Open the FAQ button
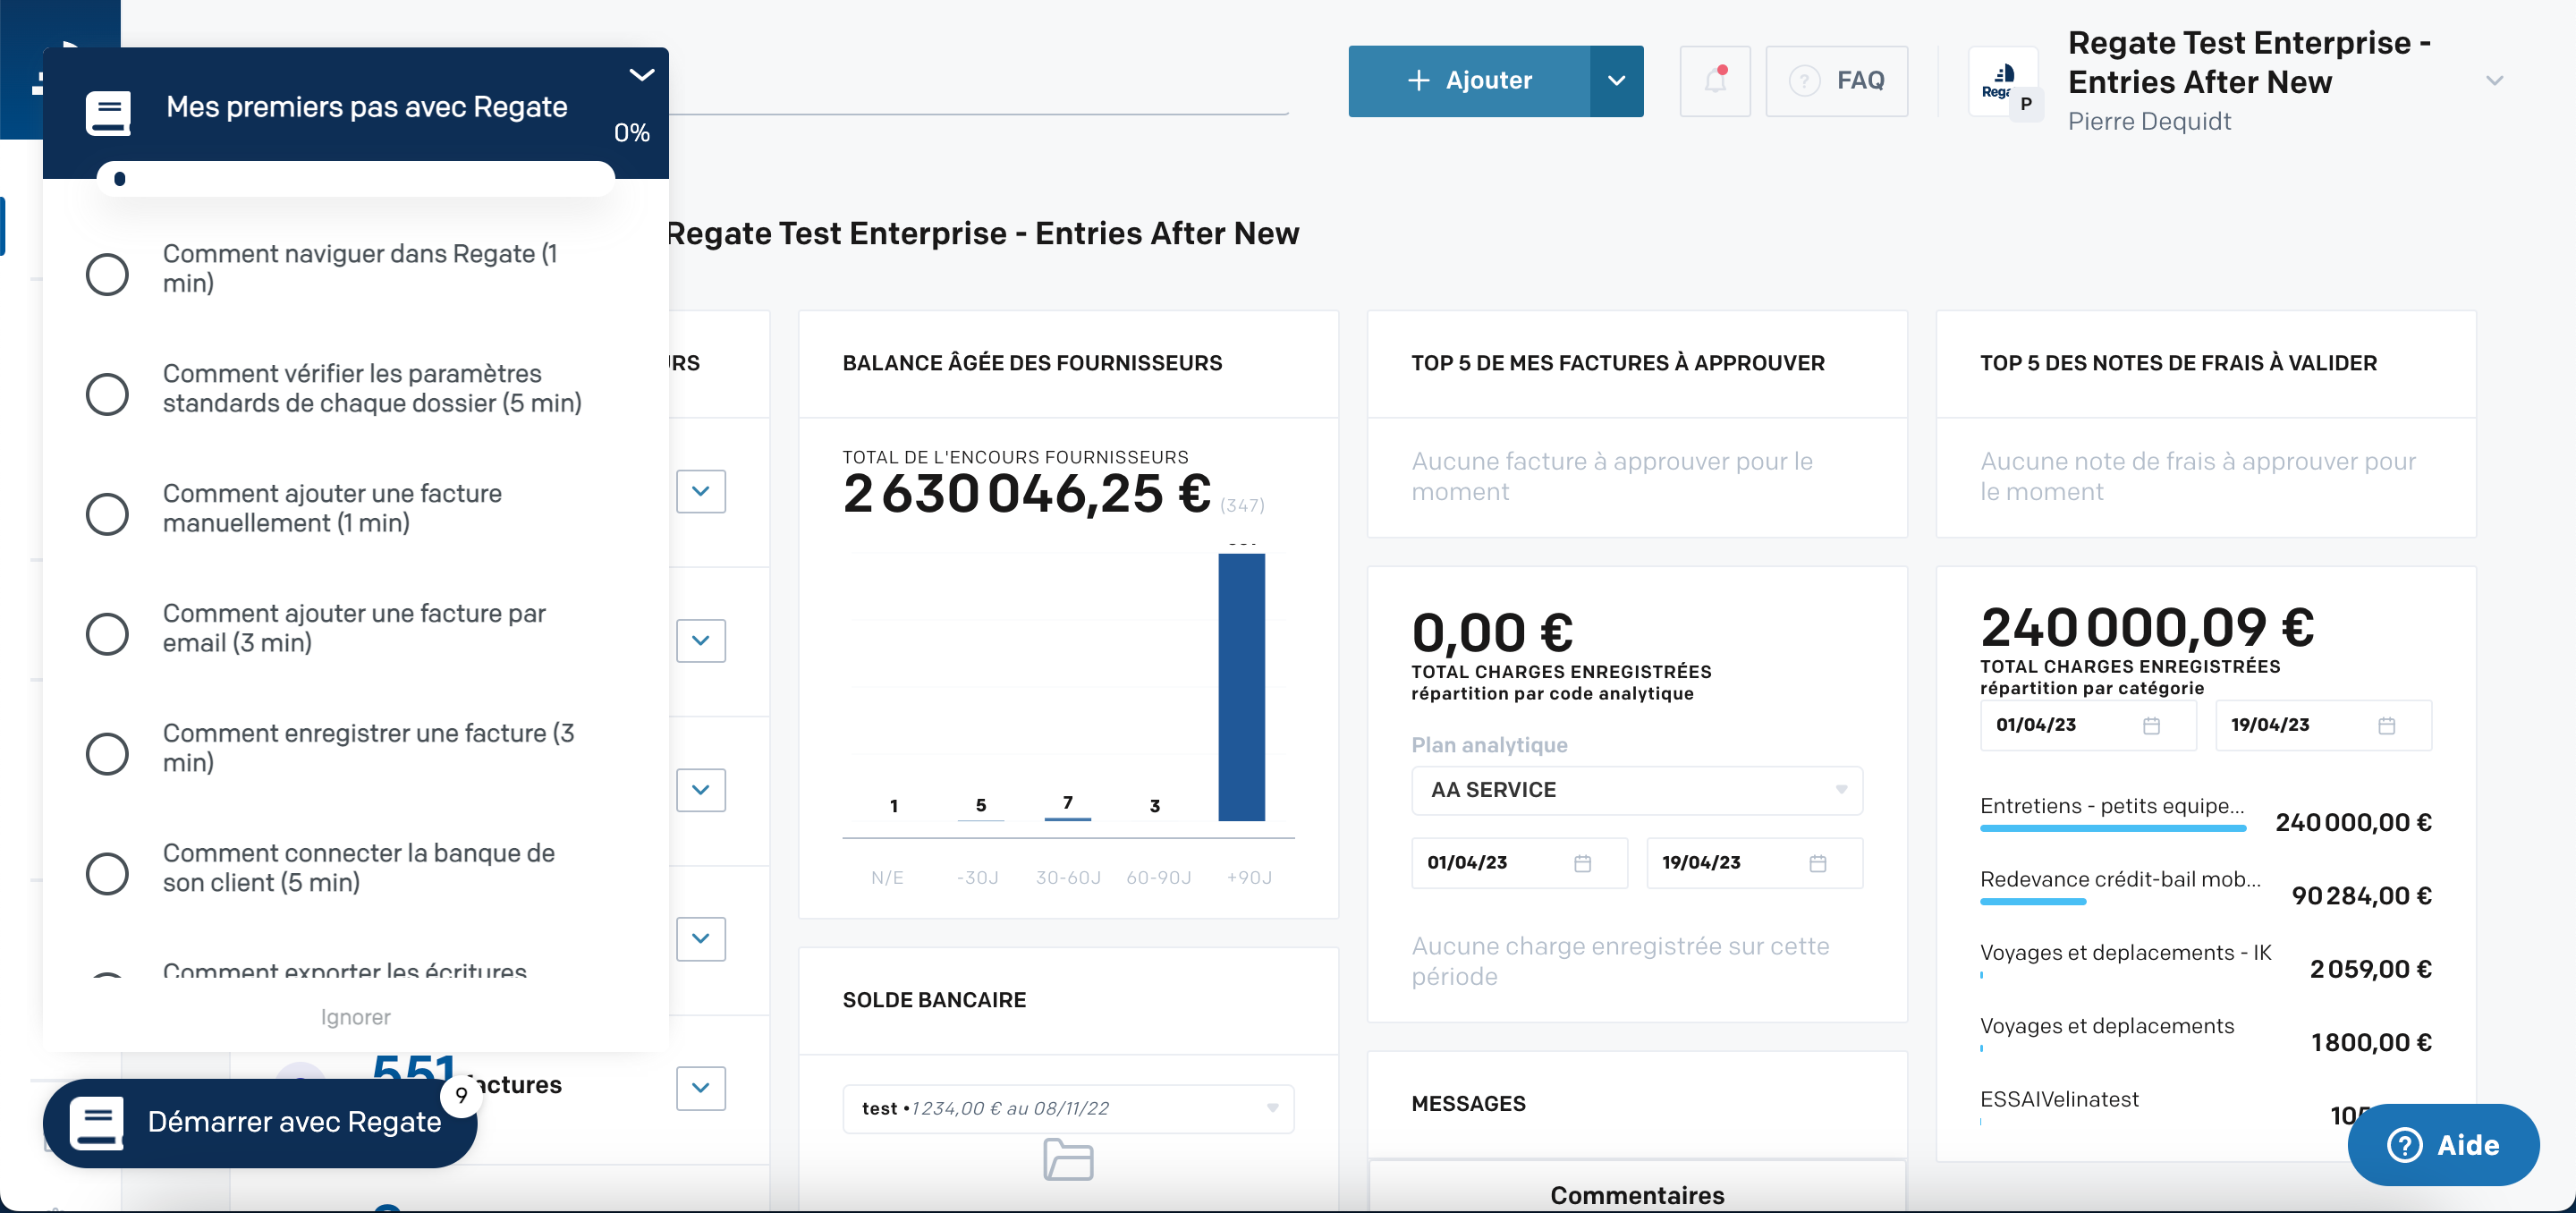Screen dimensions: 2576x1213 pyautogui.click(x=1836, y=81)
